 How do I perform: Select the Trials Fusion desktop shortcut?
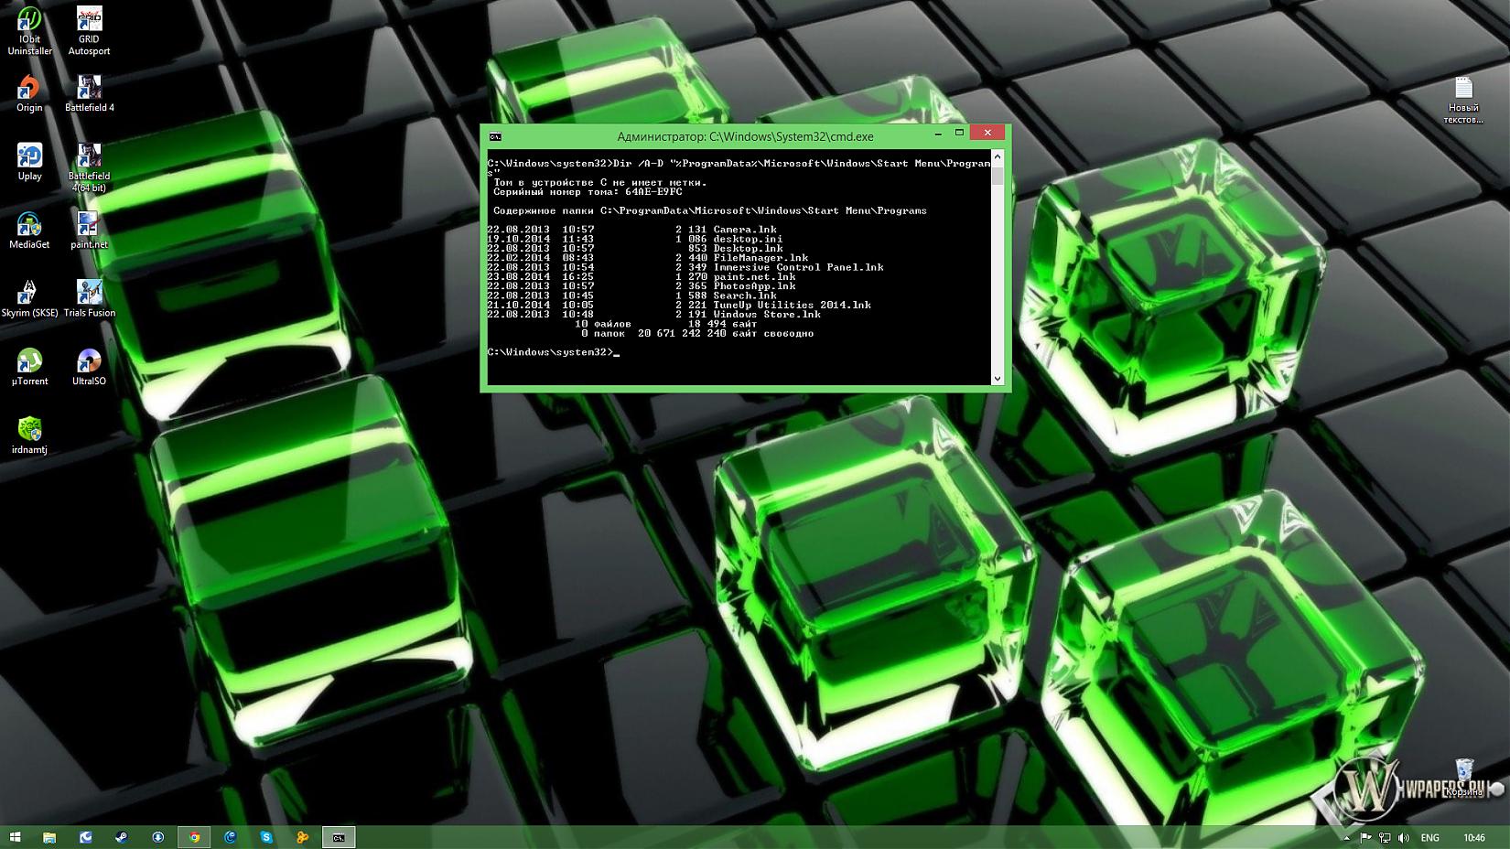point(89,299)
